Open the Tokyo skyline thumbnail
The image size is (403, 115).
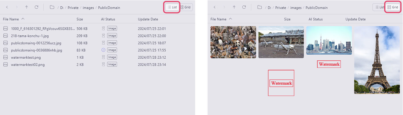[x=329, y=41]
